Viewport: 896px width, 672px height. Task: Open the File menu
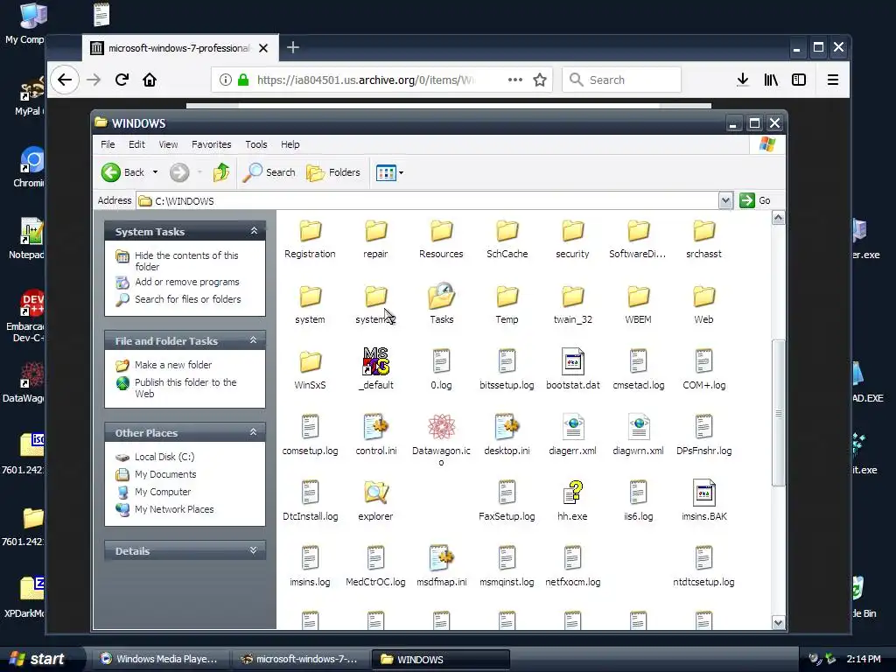pos(108,144)
